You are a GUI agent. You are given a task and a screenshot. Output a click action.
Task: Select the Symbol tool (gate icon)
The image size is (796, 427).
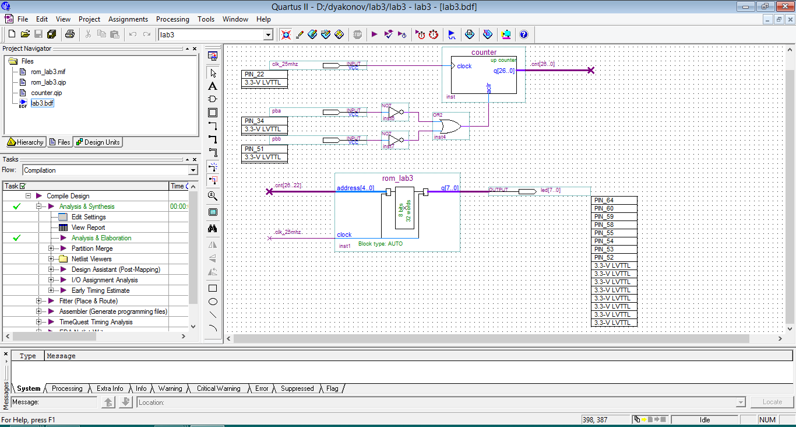point(213,99)
